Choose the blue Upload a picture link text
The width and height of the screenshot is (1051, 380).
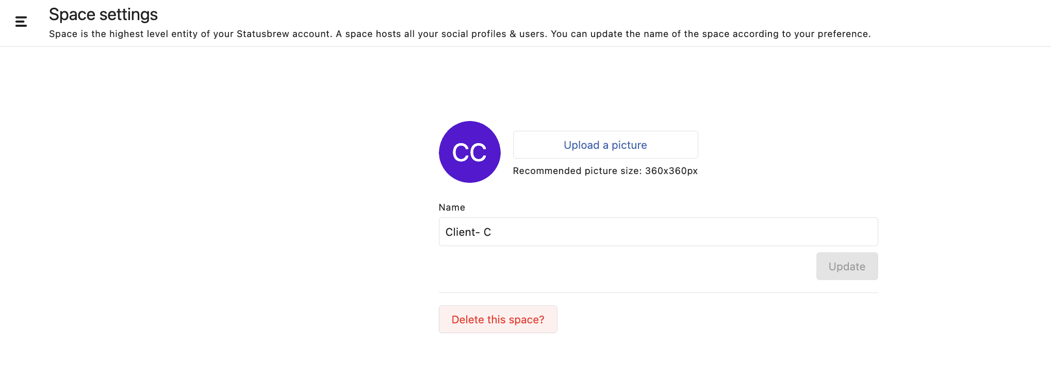point(605,145)
